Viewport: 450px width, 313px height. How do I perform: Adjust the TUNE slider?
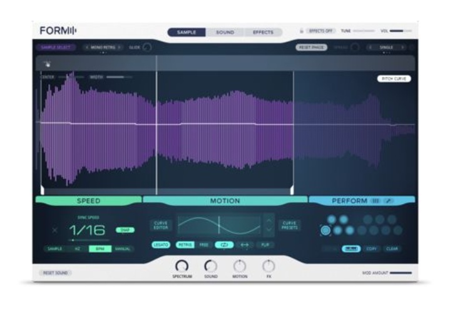[364, 31]
